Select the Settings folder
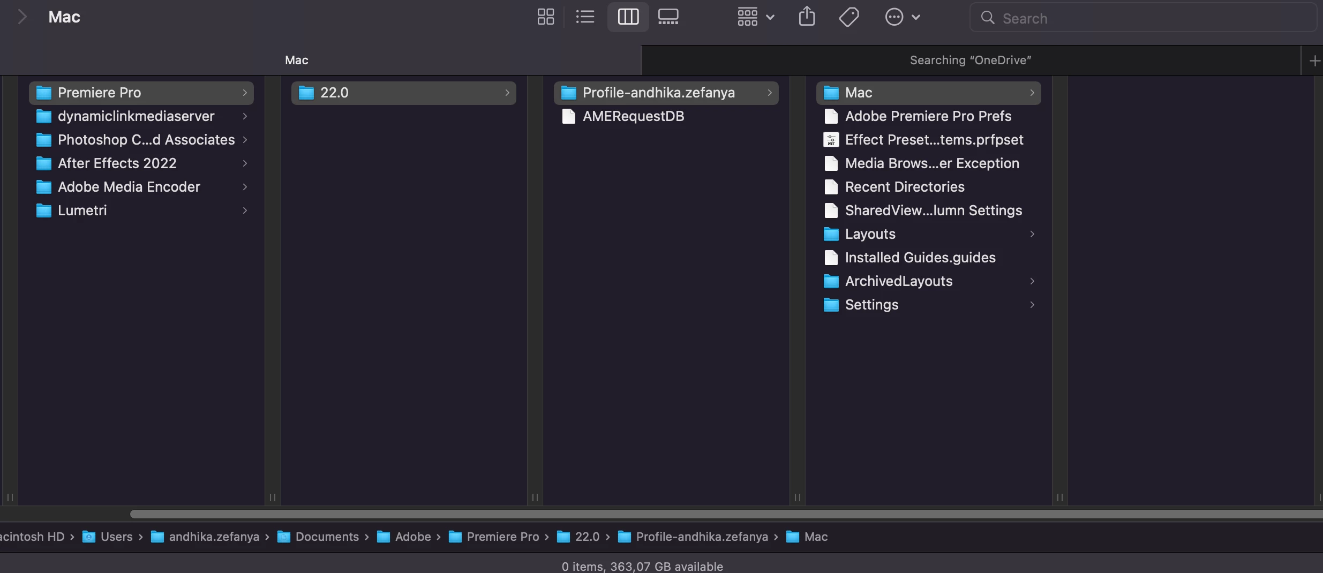This screenshot has height=573, width=1323. pos(929,305)
